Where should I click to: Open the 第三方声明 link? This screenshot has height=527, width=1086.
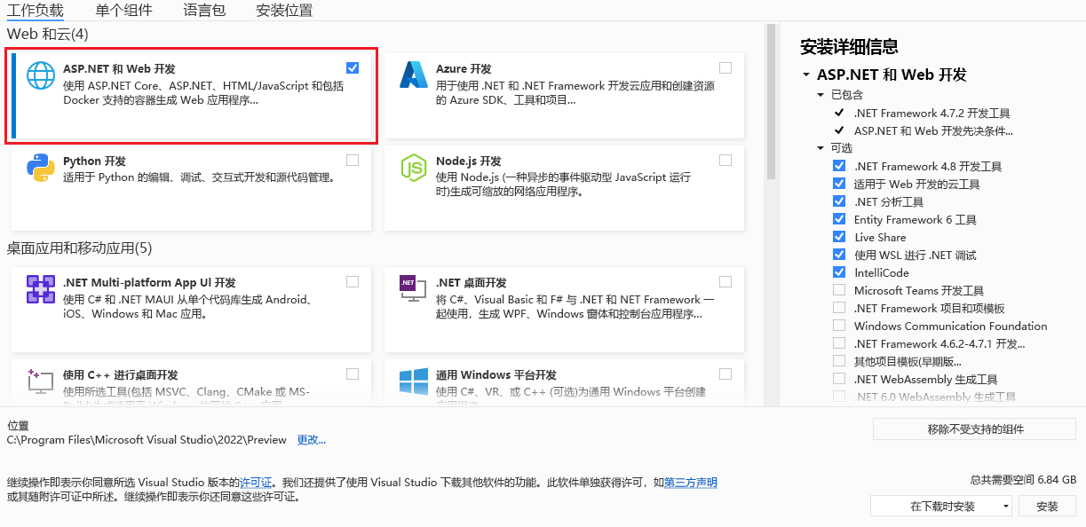tap(690, 483)
